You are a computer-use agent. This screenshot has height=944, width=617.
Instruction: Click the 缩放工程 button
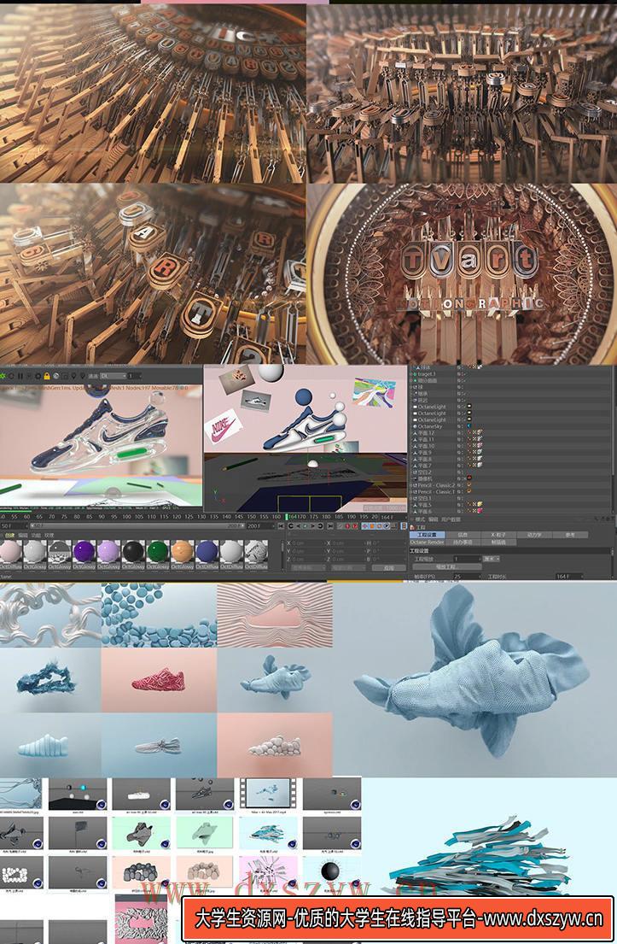(445, 566)
